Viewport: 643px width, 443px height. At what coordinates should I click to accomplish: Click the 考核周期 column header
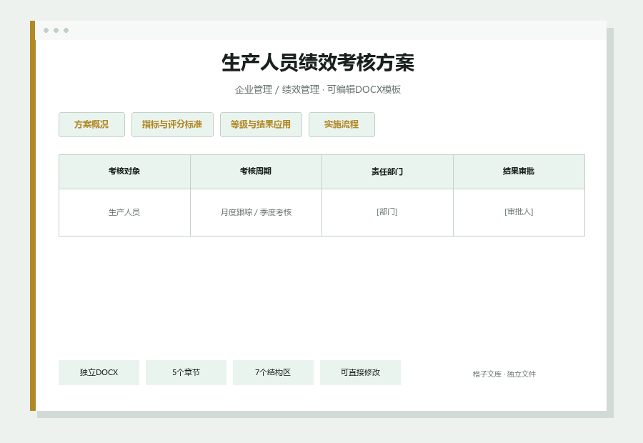pos(256,171)
